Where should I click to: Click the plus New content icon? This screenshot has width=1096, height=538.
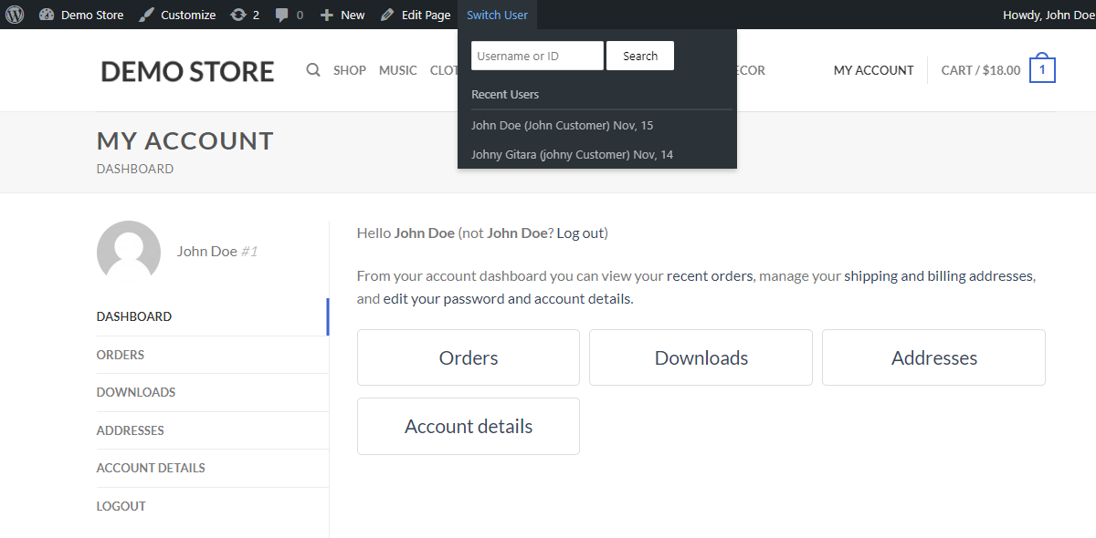(327, 15)
